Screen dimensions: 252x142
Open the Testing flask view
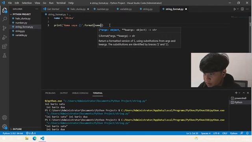(4, 56)
